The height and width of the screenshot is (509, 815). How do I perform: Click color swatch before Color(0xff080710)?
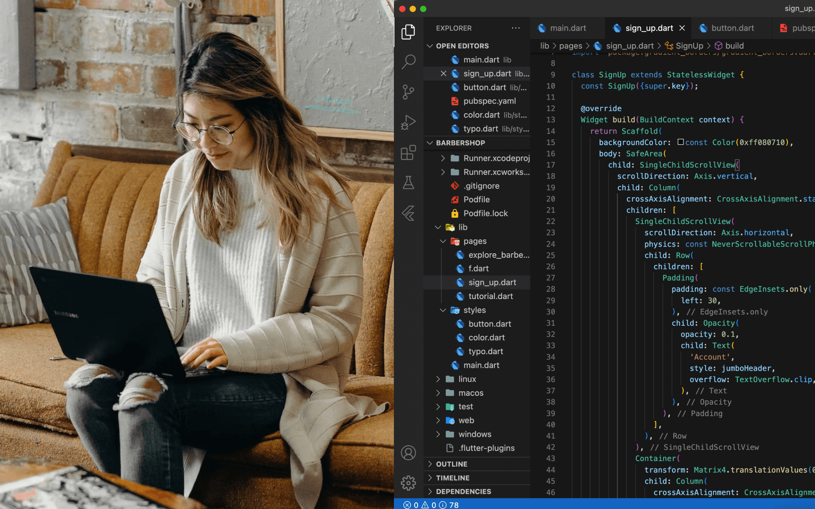click(x=680, y=142)
